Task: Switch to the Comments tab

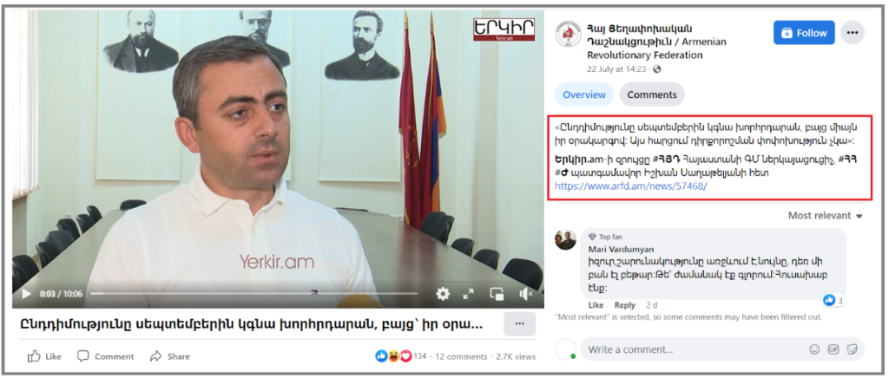Action: (x=651, y=94)
